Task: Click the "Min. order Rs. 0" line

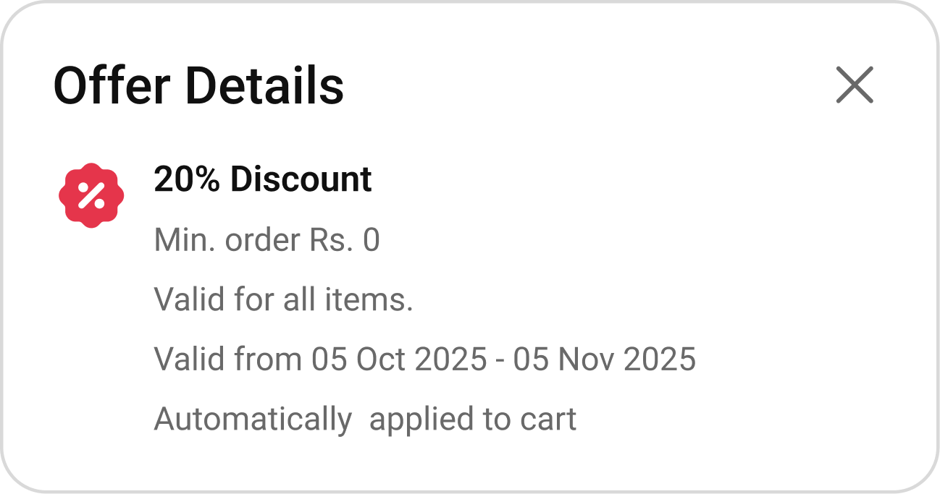Action: [x=267, y=240]
